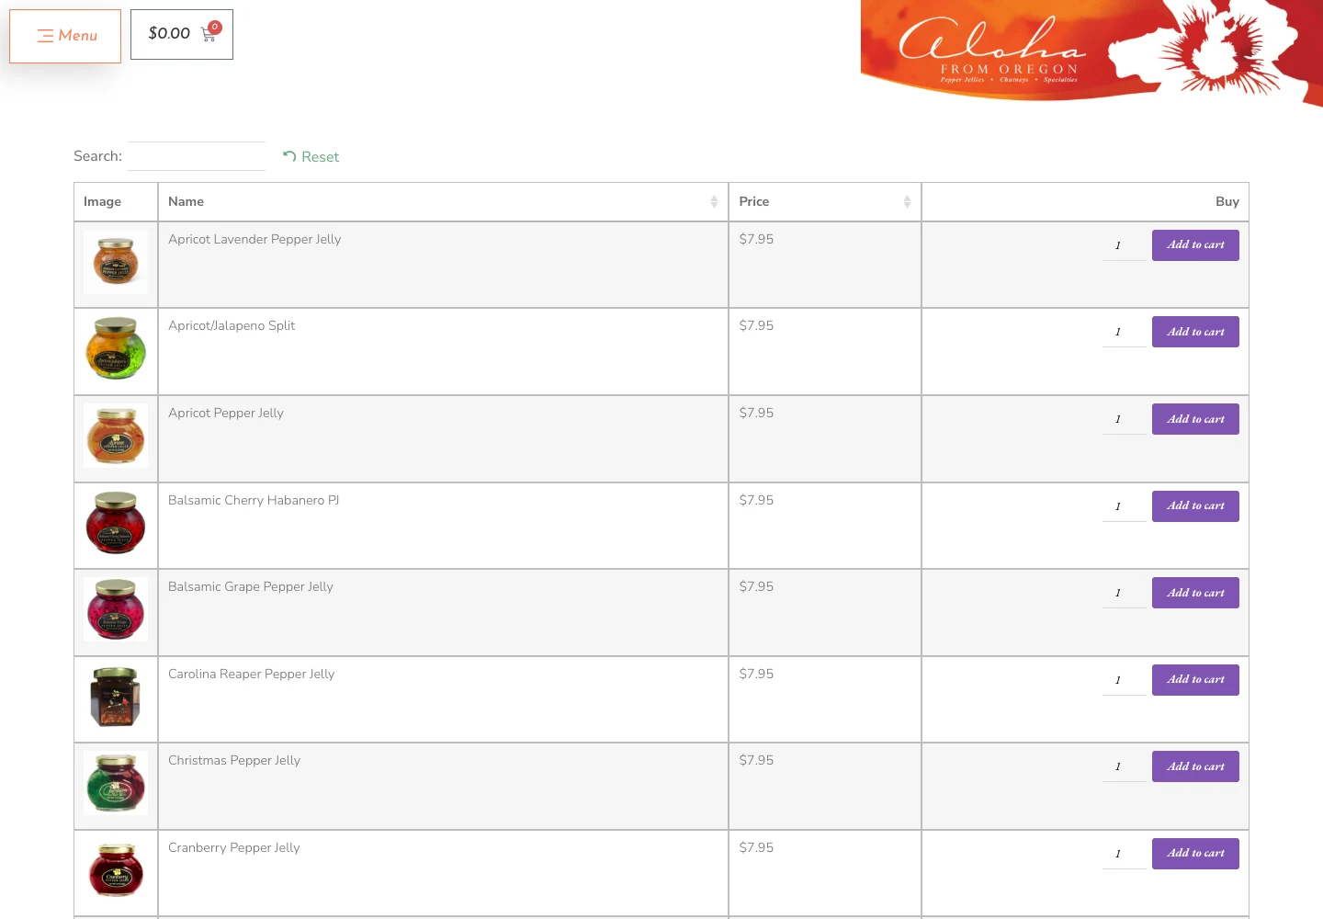Select quantity field for Apricot Lavender Pepper Jelly
Viewport: 1323px width, 919px height.
[1125, 245]
